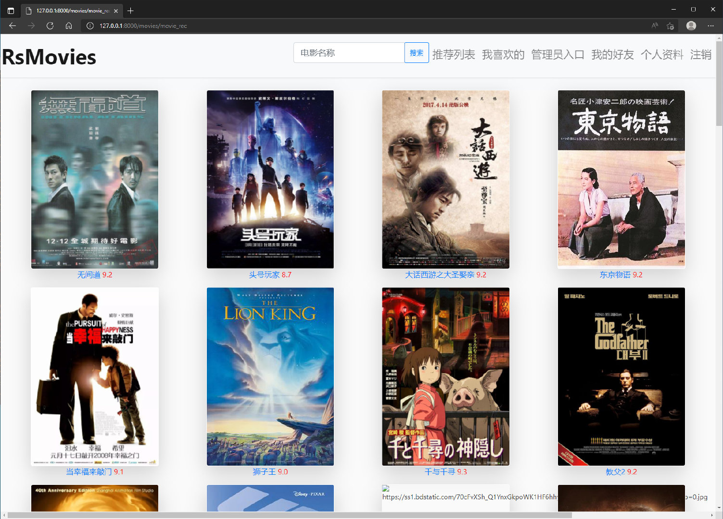Click the vertical scrollbar down arrow
Viewport: 723px width, 519px height.
coord(719,507)
